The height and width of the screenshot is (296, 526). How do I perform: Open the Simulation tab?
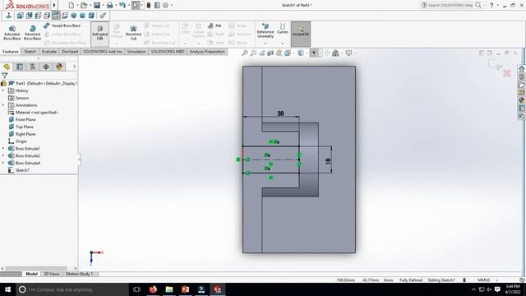point(136,52)
